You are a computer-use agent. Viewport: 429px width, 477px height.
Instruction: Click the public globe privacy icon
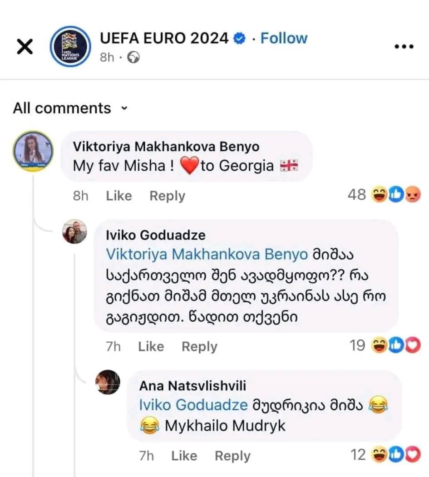pos(134,58)
